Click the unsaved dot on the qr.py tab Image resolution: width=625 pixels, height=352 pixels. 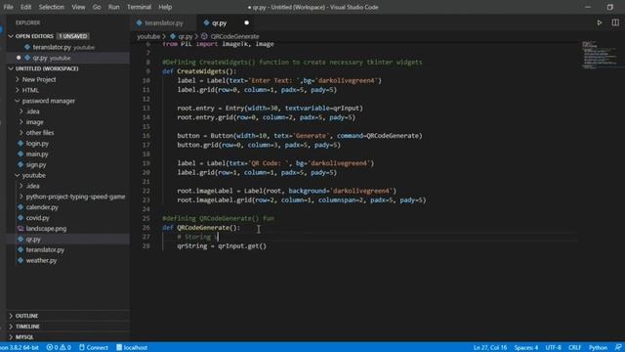pyautogui.click(x=246, y=22)
